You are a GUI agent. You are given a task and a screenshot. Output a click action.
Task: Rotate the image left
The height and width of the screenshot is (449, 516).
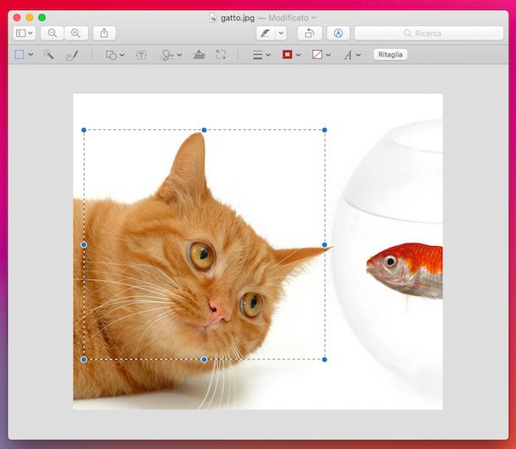click(x=310, y=33)
